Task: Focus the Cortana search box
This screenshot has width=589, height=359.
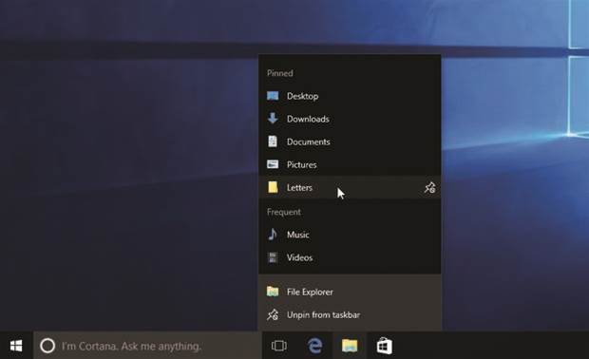Action: [147, 346]
